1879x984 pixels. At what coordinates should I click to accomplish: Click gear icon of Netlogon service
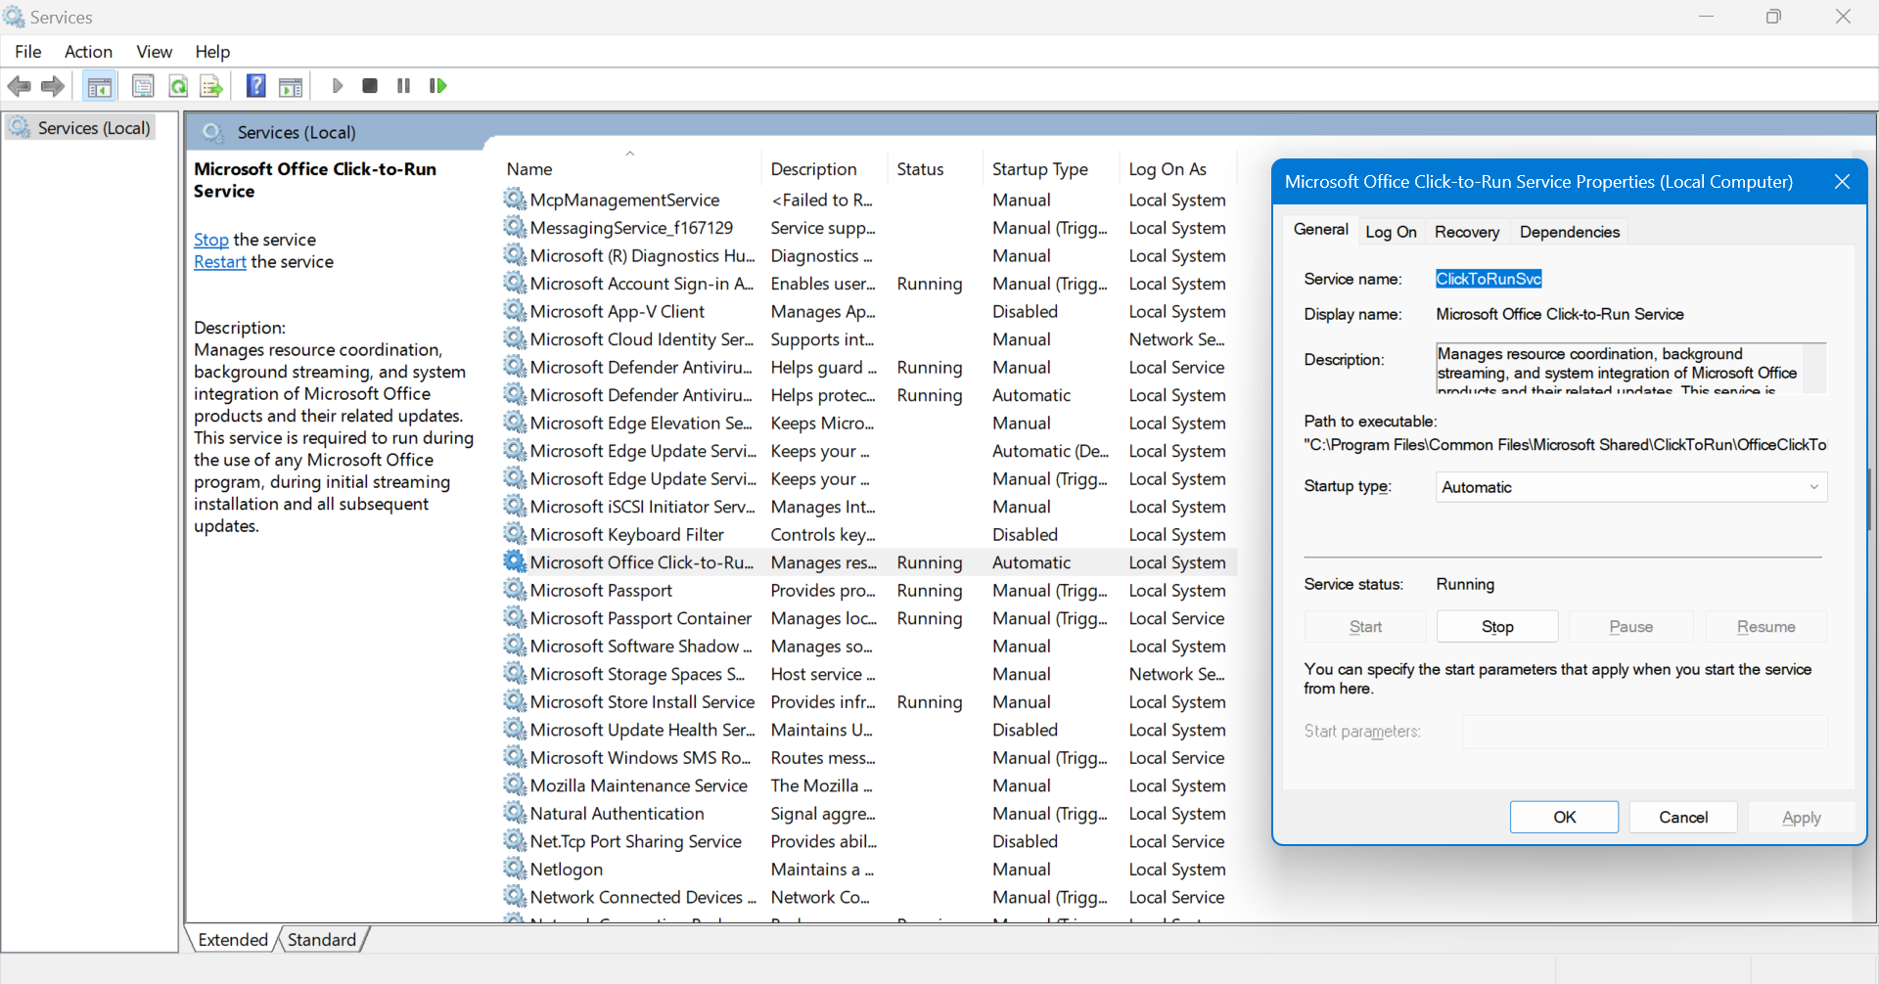click(515, 869)
